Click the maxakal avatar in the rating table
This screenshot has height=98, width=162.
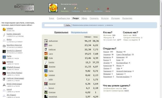coord(46,84)
